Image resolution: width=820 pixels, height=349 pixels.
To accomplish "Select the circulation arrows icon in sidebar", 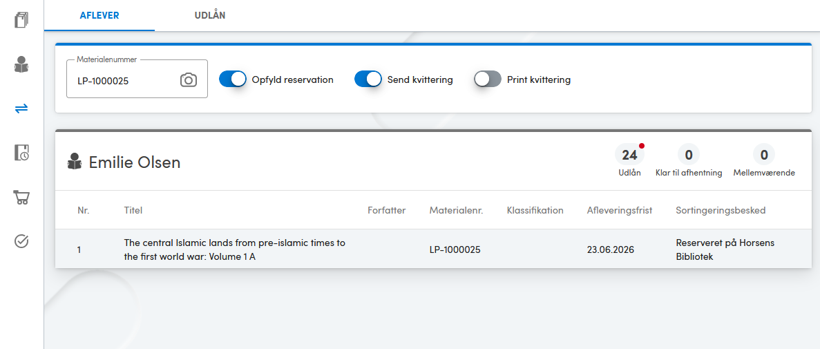I will [x=21, y=109].
